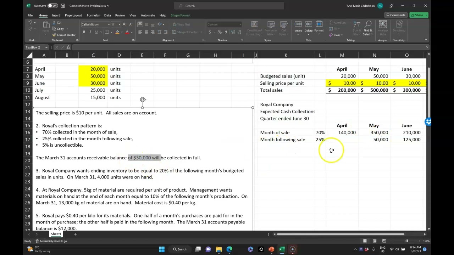Switch to Page Layout view icon
Viewport: 454px width, 255px height.
point(375,241)
